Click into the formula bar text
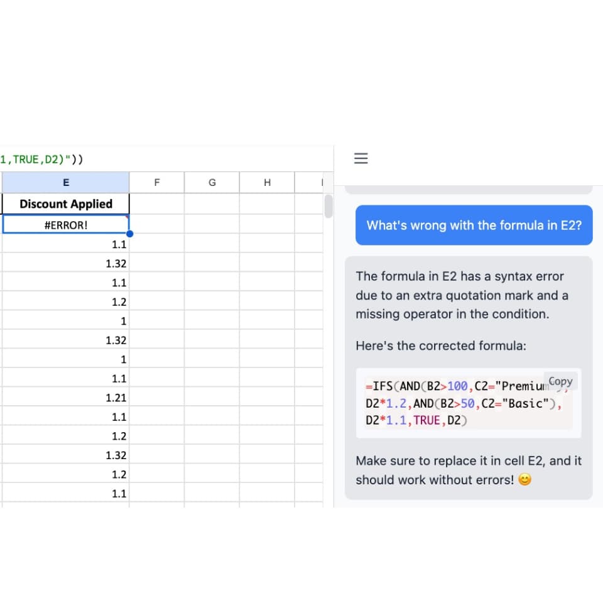The height and width of the screenshot is (603, 603). click(x=43, y=159)
